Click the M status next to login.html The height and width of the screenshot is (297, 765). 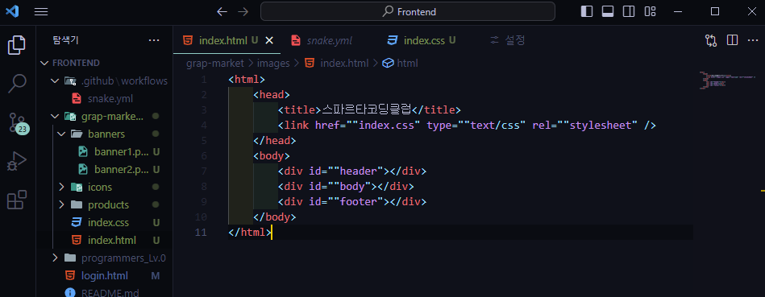(x=155, y=275)
